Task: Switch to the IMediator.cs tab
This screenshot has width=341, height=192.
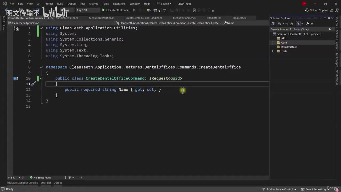Action: pos(214,18)
